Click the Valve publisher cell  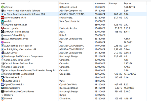(62, 81)
